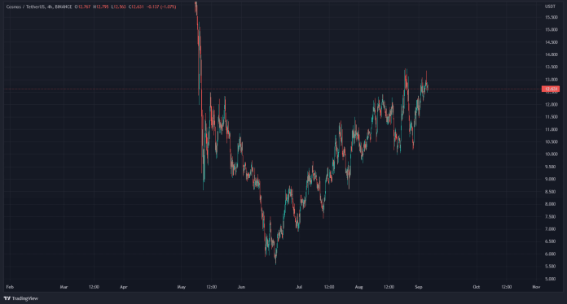Click the change value -0.137 (-1.07%)

(162, 7)
